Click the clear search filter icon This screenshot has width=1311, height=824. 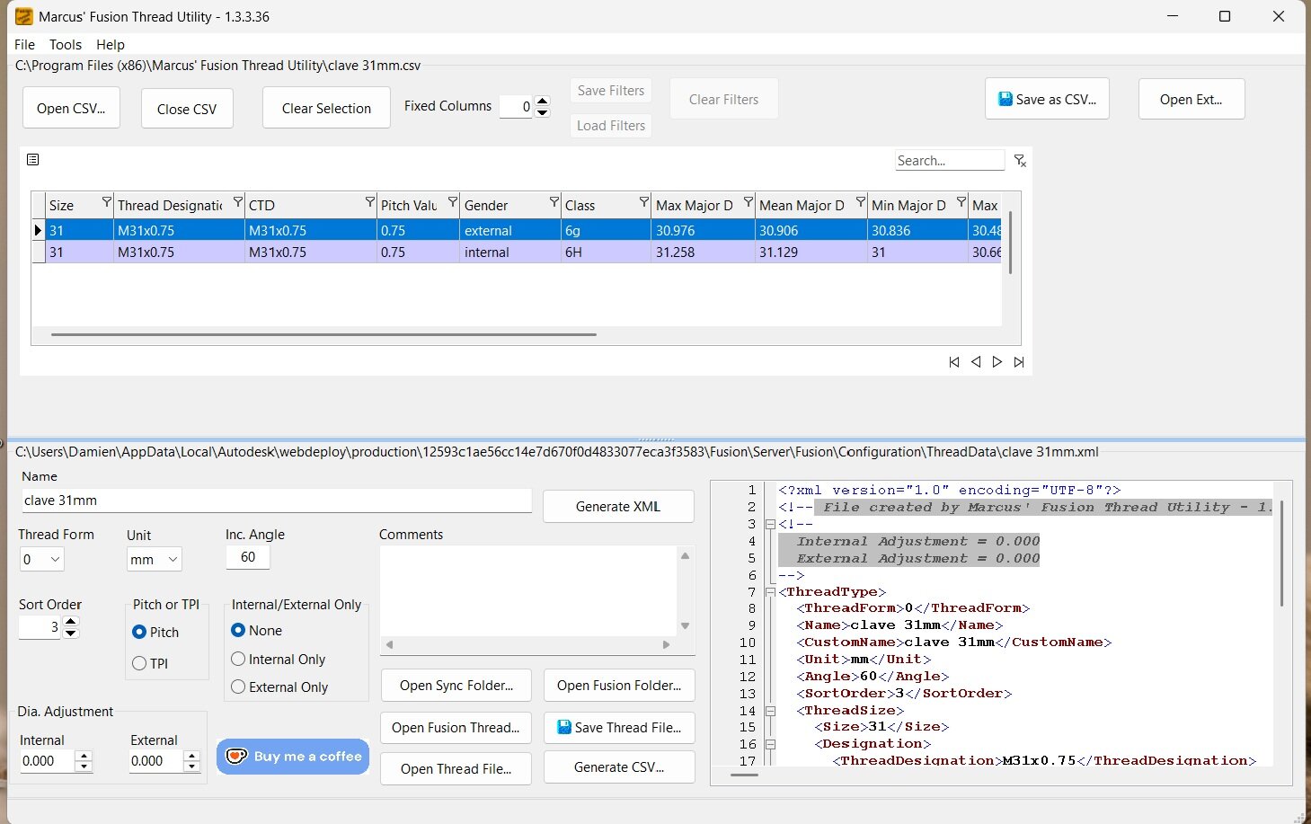[1020, 161]
